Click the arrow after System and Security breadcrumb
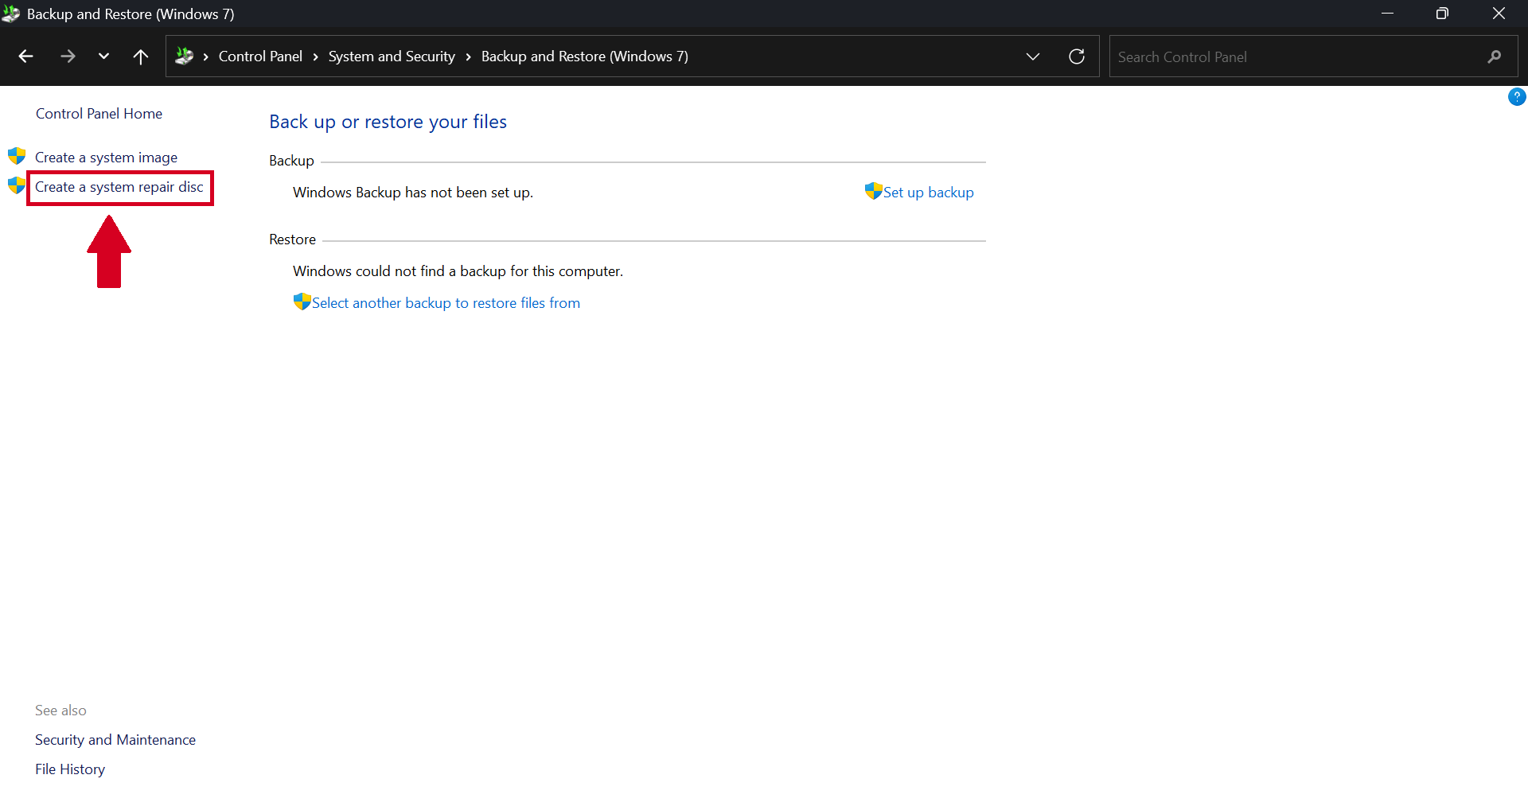This screenshot has height=802, width=1528. 469,56
